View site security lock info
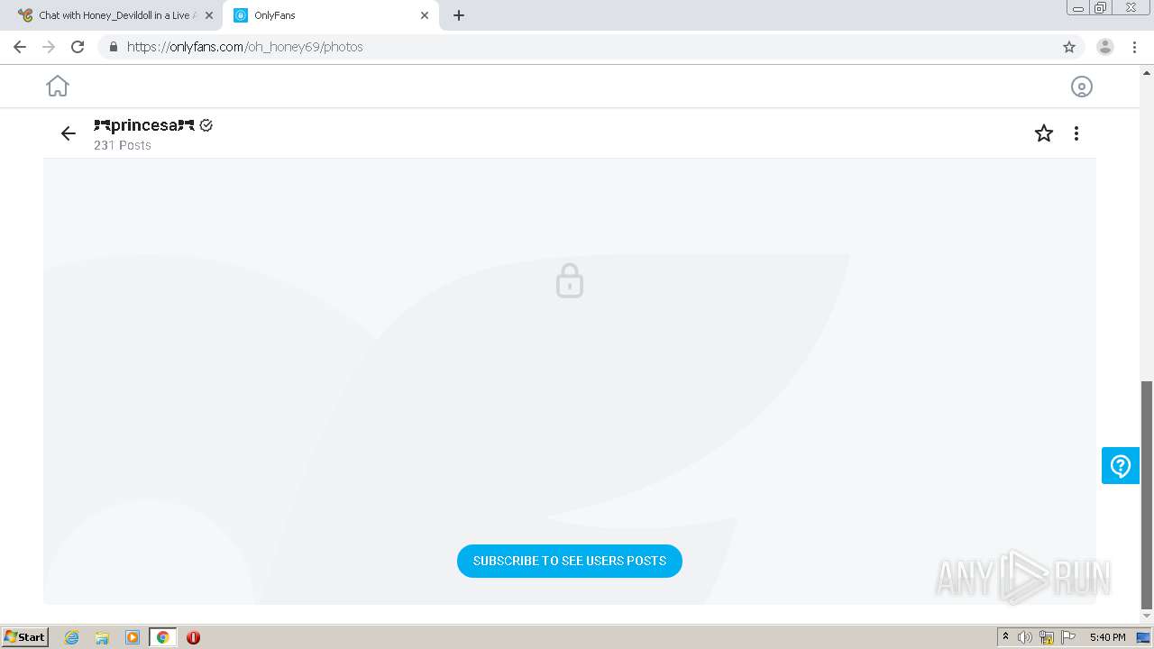Viewport: 1154px width, 649px height. (x=113, y=47)
